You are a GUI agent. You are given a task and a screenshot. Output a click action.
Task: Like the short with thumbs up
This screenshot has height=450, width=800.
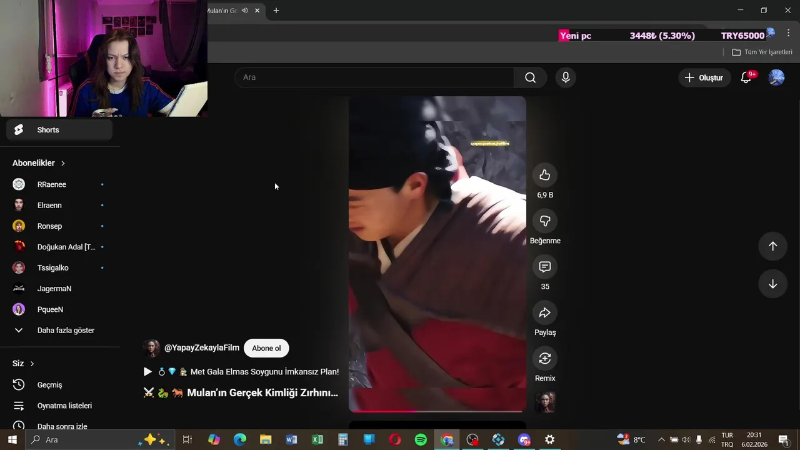coord(545,175)
